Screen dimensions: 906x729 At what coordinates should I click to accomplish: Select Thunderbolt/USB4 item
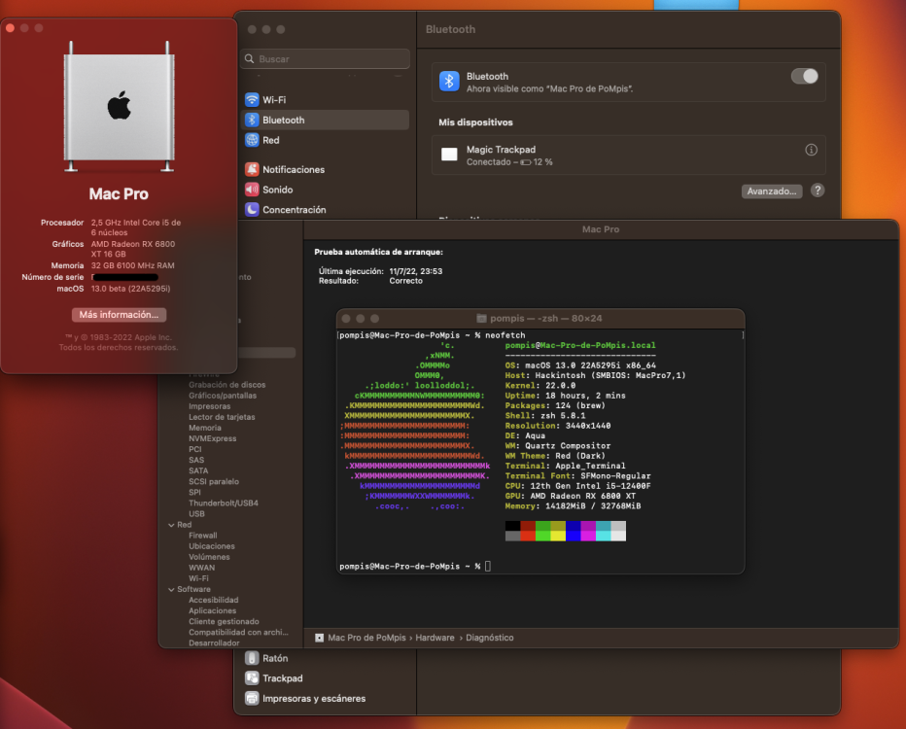(x=224, y=503)
